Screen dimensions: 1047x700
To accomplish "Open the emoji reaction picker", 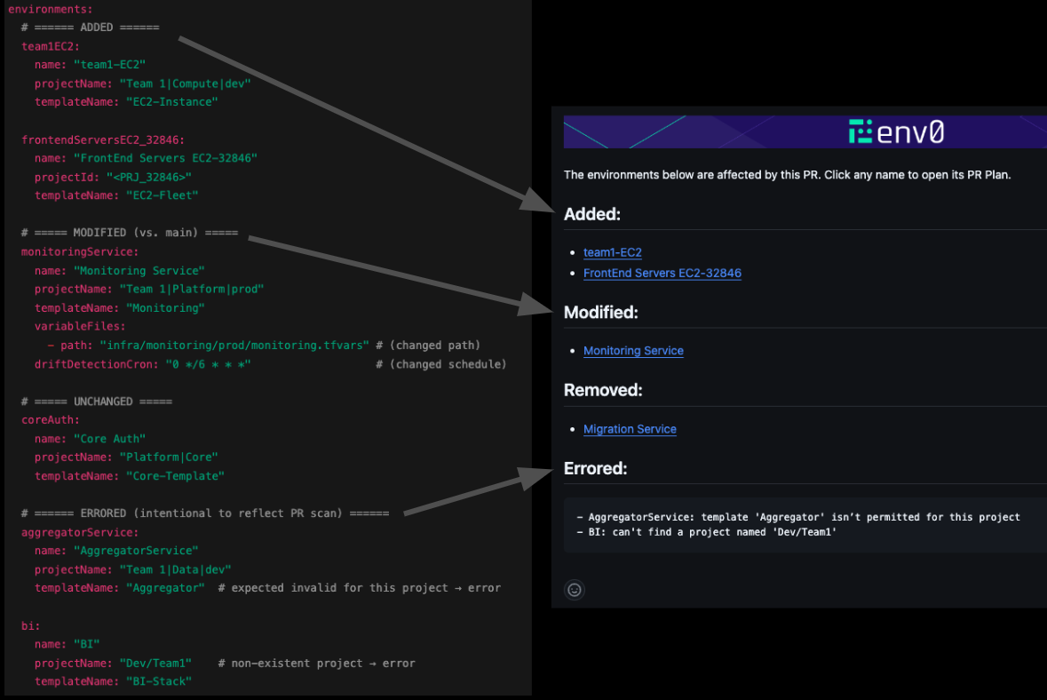I will coord(574,590).
